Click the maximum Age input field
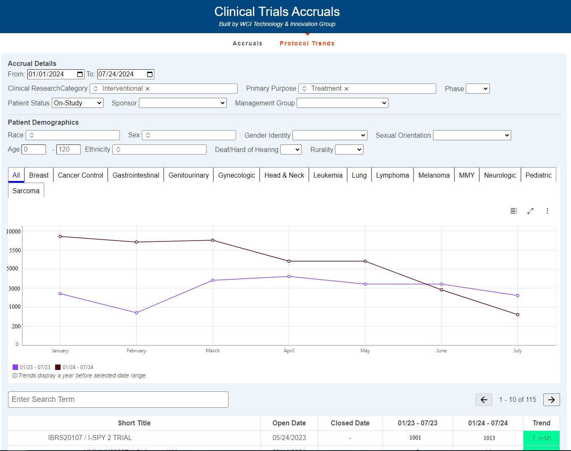The width and height of the screenshot is (571, 451). pyautogui.click(x=69, y=149)
